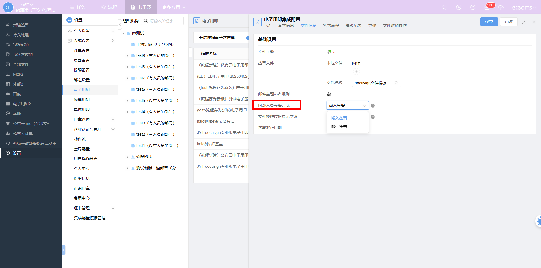Switch to the 高级配置 tab

coord(353,26)
